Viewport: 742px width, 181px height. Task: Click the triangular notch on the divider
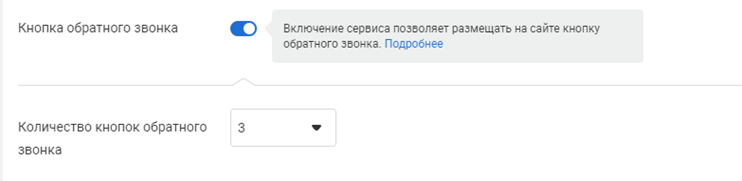[243, 81]
